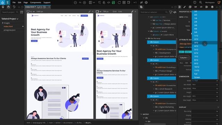Click the circular help wheel icon
The height and width of the screenshot is (125, 222).
pyautogui.click(x=146, y=2)
